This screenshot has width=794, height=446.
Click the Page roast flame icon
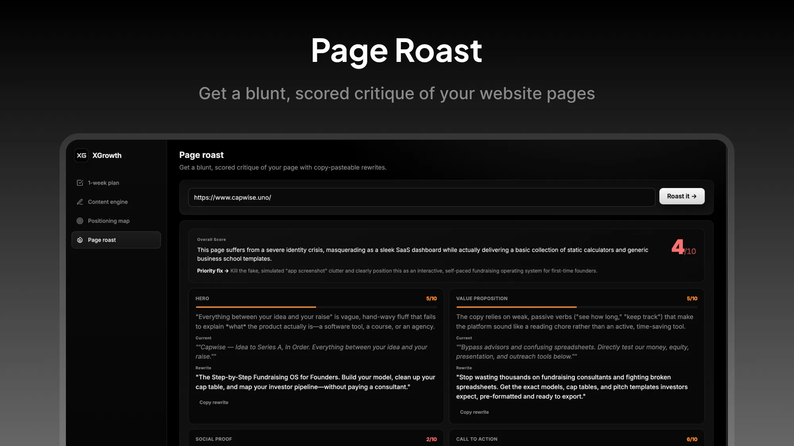tap(80, 240)
